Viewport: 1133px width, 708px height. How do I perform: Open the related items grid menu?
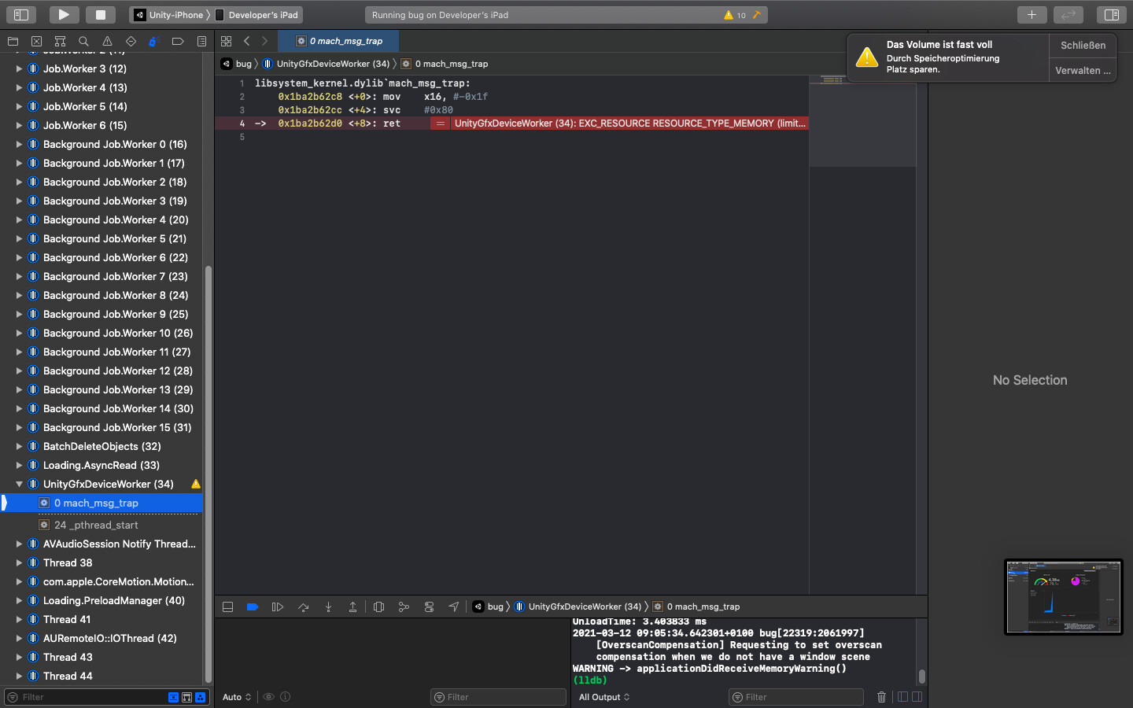pyautogui.click(x=227, y=41)
